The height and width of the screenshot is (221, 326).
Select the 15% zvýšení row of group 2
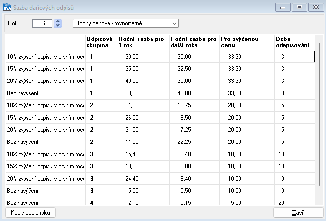(160, 118)
